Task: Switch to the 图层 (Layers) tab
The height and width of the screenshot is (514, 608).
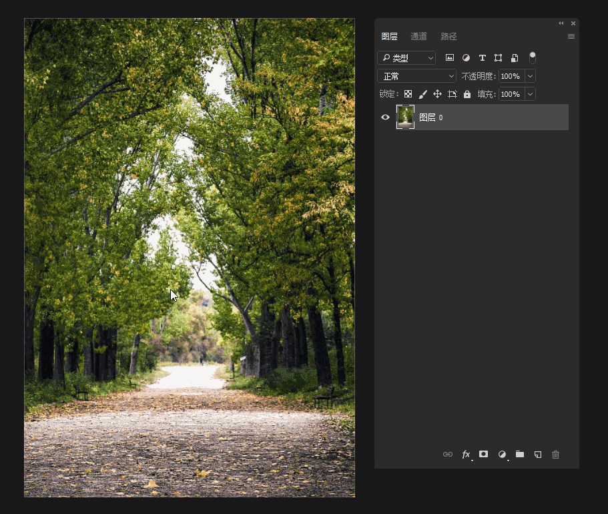Action: 389,37
